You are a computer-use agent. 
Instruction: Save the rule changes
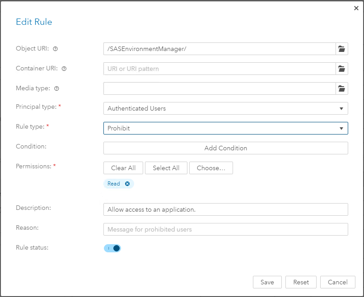pos(267,282)
